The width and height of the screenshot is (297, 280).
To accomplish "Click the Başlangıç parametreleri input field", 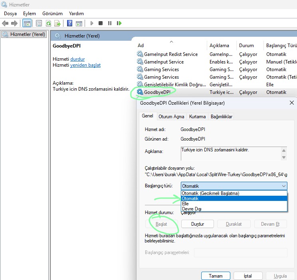I will (x=241, y=252).
